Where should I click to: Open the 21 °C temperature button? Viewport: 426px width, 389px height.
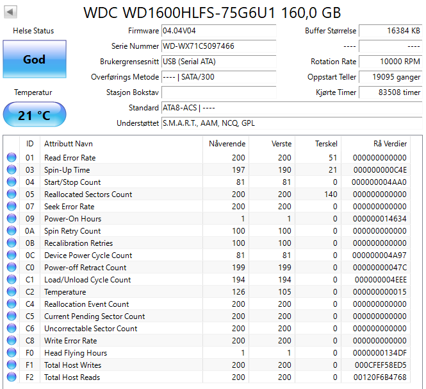point(35,115)
